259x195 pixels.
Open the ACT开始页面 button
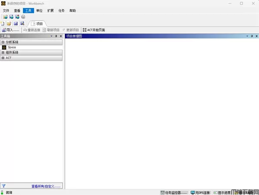(94, 30)
